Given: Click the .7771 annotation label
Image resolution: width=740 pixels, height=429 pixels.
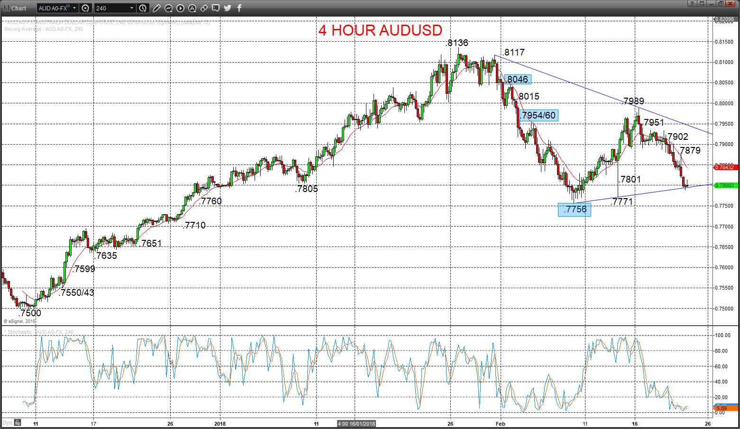Looking at the screenshot, I should pyautogui.click(x=621, y=201).
